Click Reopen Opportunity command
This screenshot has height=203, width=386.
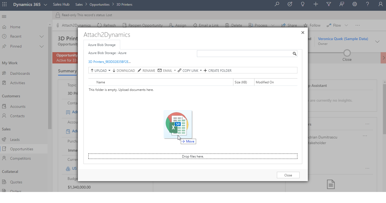143,25
